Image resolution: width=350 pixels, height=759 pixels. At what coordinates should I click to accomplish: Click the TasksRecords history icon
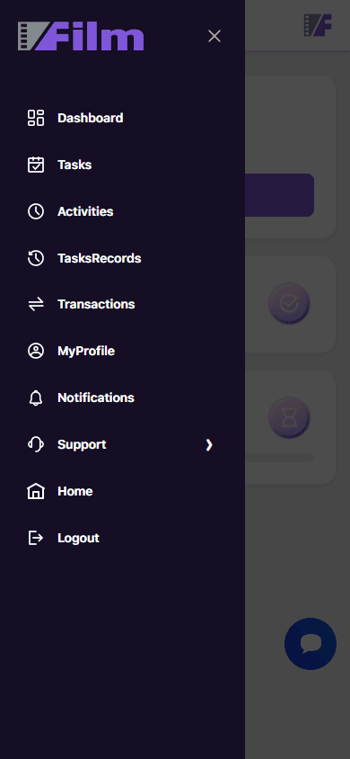[x=36, y=258]
